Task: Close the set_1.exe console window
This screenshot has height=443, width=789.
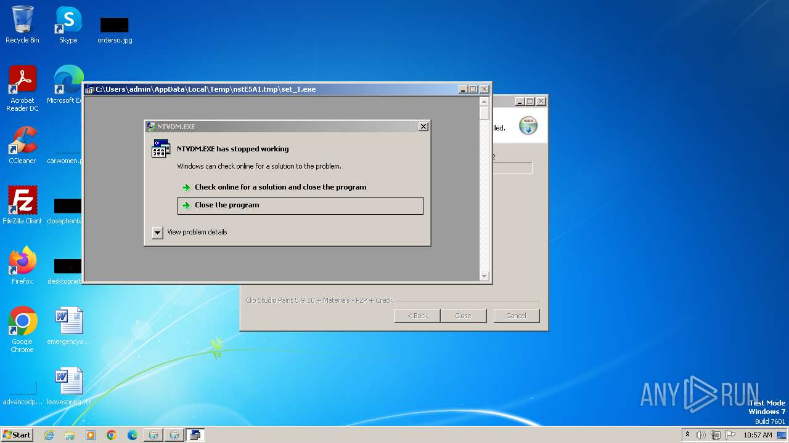Action: pyautogui.click(x=484, y=89)
